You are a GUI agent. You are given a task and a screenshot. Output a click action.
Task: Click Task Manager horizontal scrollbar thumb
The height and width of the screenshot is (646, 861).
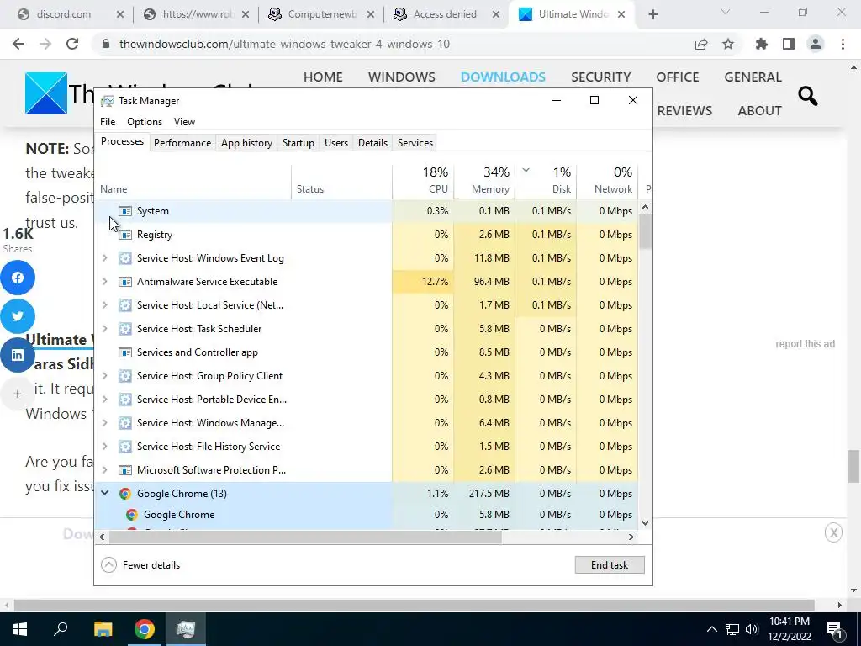(305, 537)
